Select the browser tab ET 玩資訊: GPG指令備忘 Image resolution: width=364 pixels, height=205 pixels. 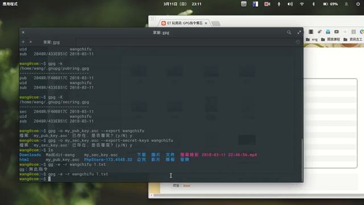pyautogui.click(x=185, y=23)
